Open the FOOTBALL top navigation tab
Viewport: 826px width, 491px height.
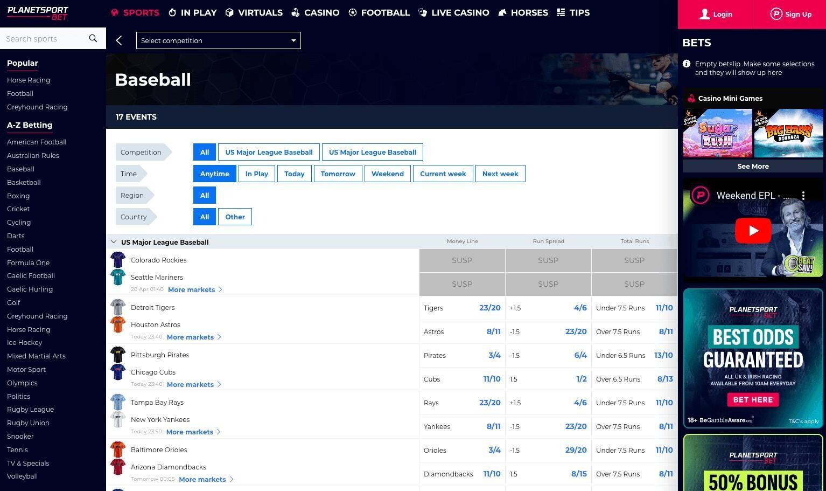pos(379,12)
